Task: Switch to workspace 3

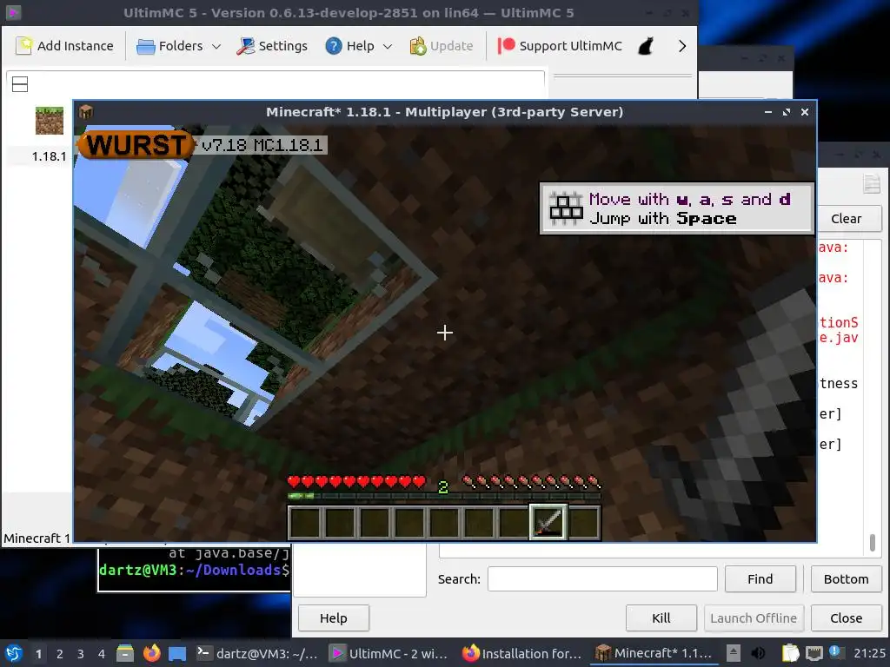Action: pyautogui.click(x=81, y=654)
